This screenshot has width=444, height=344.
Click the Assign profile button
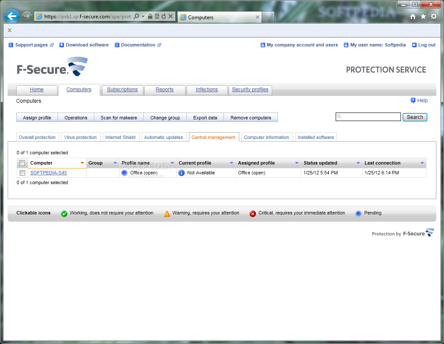coord(37,118)
